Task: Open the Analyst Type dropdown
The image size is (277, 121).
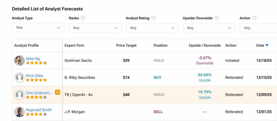Action: click(x=38, y=28)
